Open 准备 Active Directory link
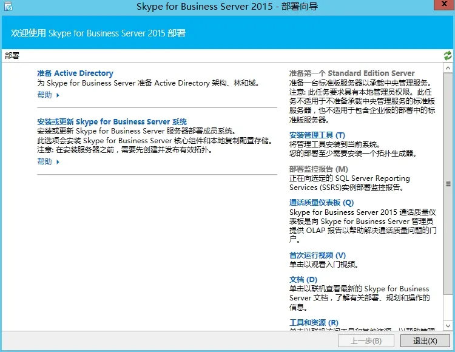This screenshot has height=352, width=455. pyautogui.click(x=75, y=73)
